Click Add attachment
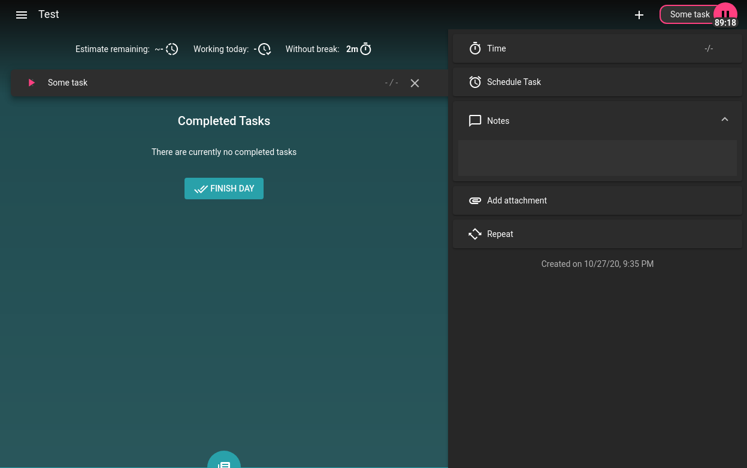This screenshot has width=747, height=468. tap(597, 200)
